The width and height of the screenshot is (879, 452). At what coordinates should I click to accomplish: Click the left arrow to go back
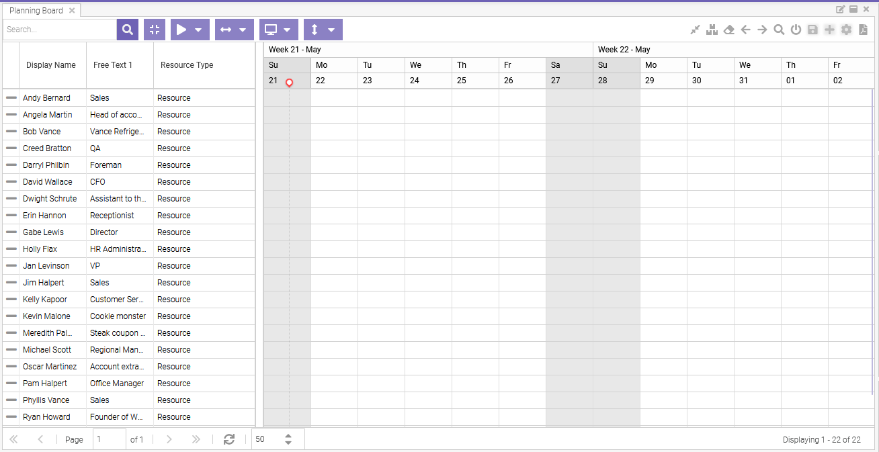pos(745,30)
